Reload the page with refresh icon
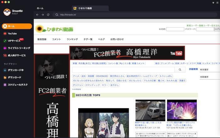Screen dimensions: 220x138 48,15
